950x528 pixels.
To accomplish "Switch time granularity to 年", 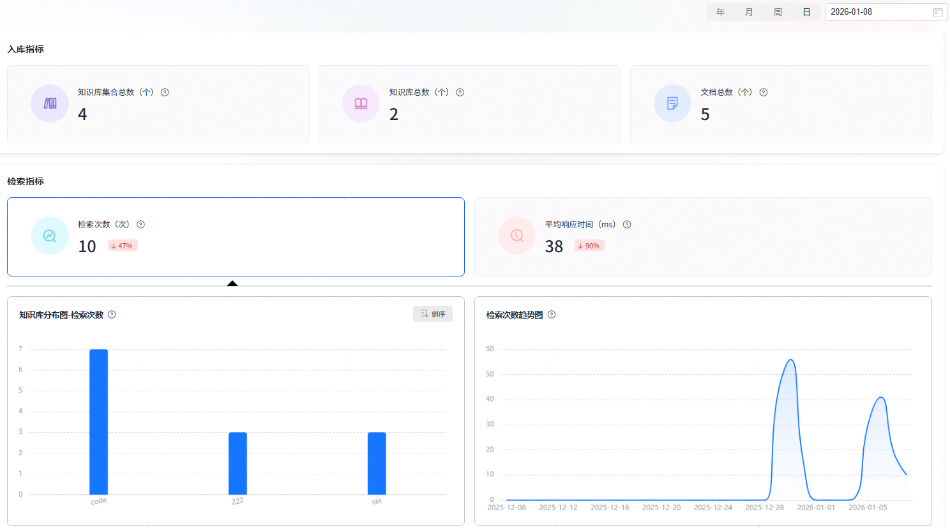I will click(x=720, y=12).
